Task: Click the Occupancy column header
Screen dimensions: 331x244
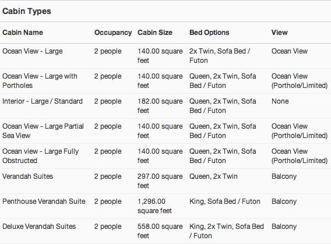Action: pyautogui.click(x=113, y=33)
